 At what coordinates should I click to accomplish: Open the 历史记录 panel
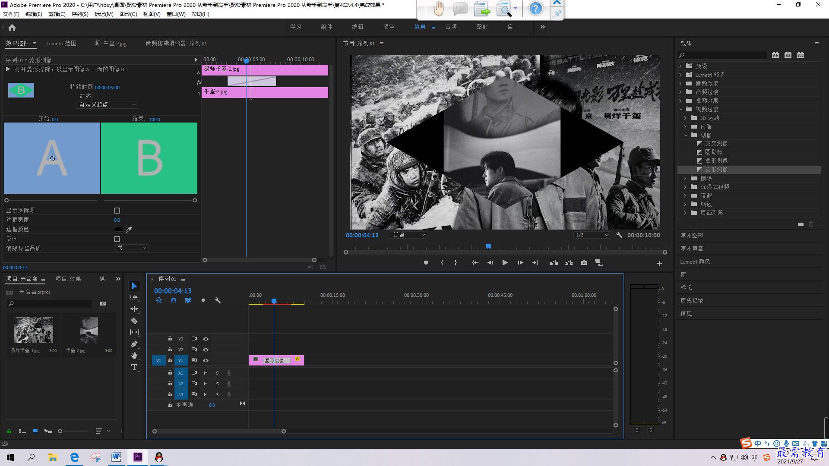692,300
